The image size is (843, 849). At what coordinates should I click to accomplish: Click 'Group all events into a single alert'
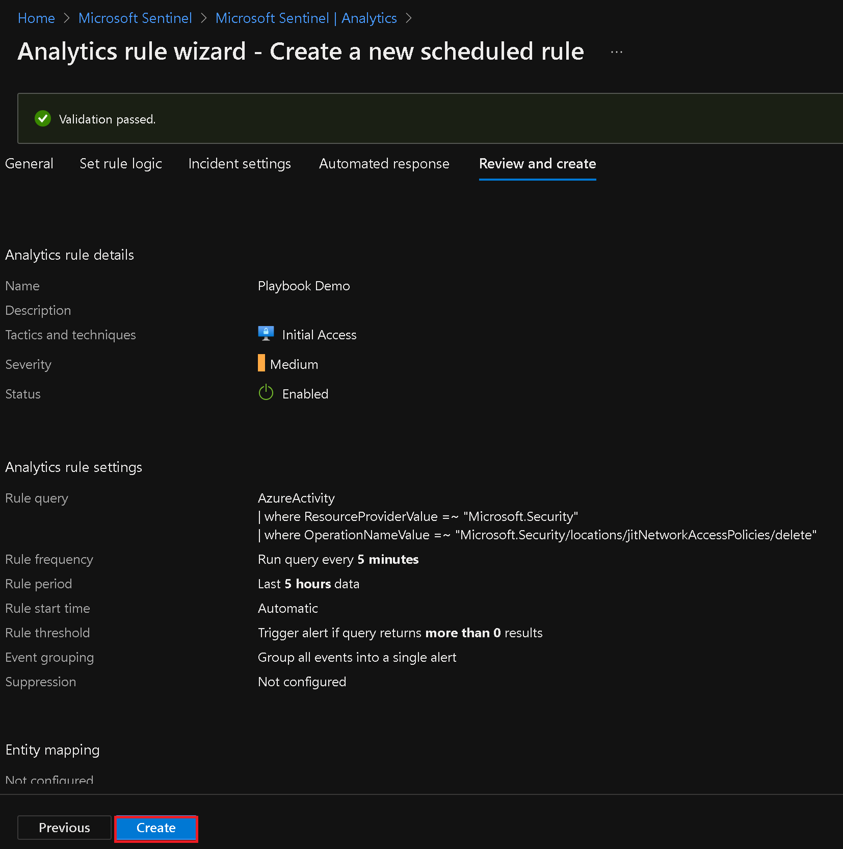tap(357, 657)
